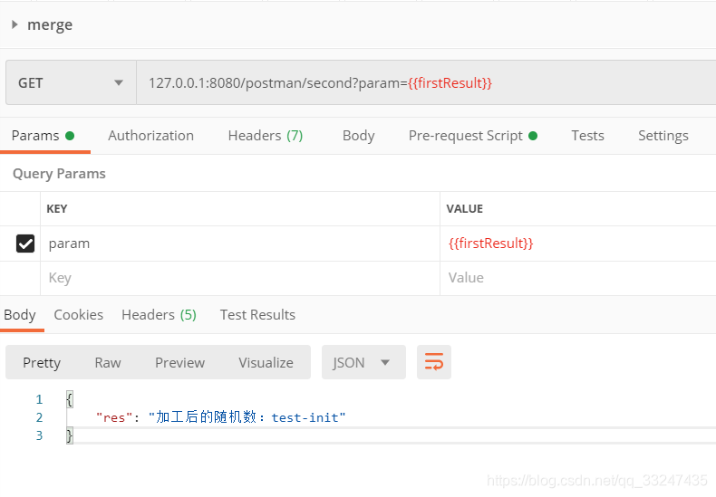This screenshot has width=716, height=497.
Task: Select the Pretty response view
Action: click(42, 362)
